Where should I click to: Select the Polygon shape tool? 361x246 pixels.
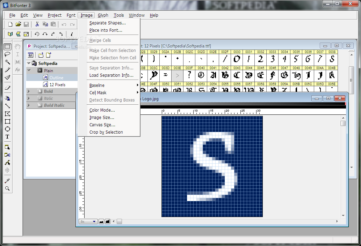pyautogui.click(x=7, y=114)
